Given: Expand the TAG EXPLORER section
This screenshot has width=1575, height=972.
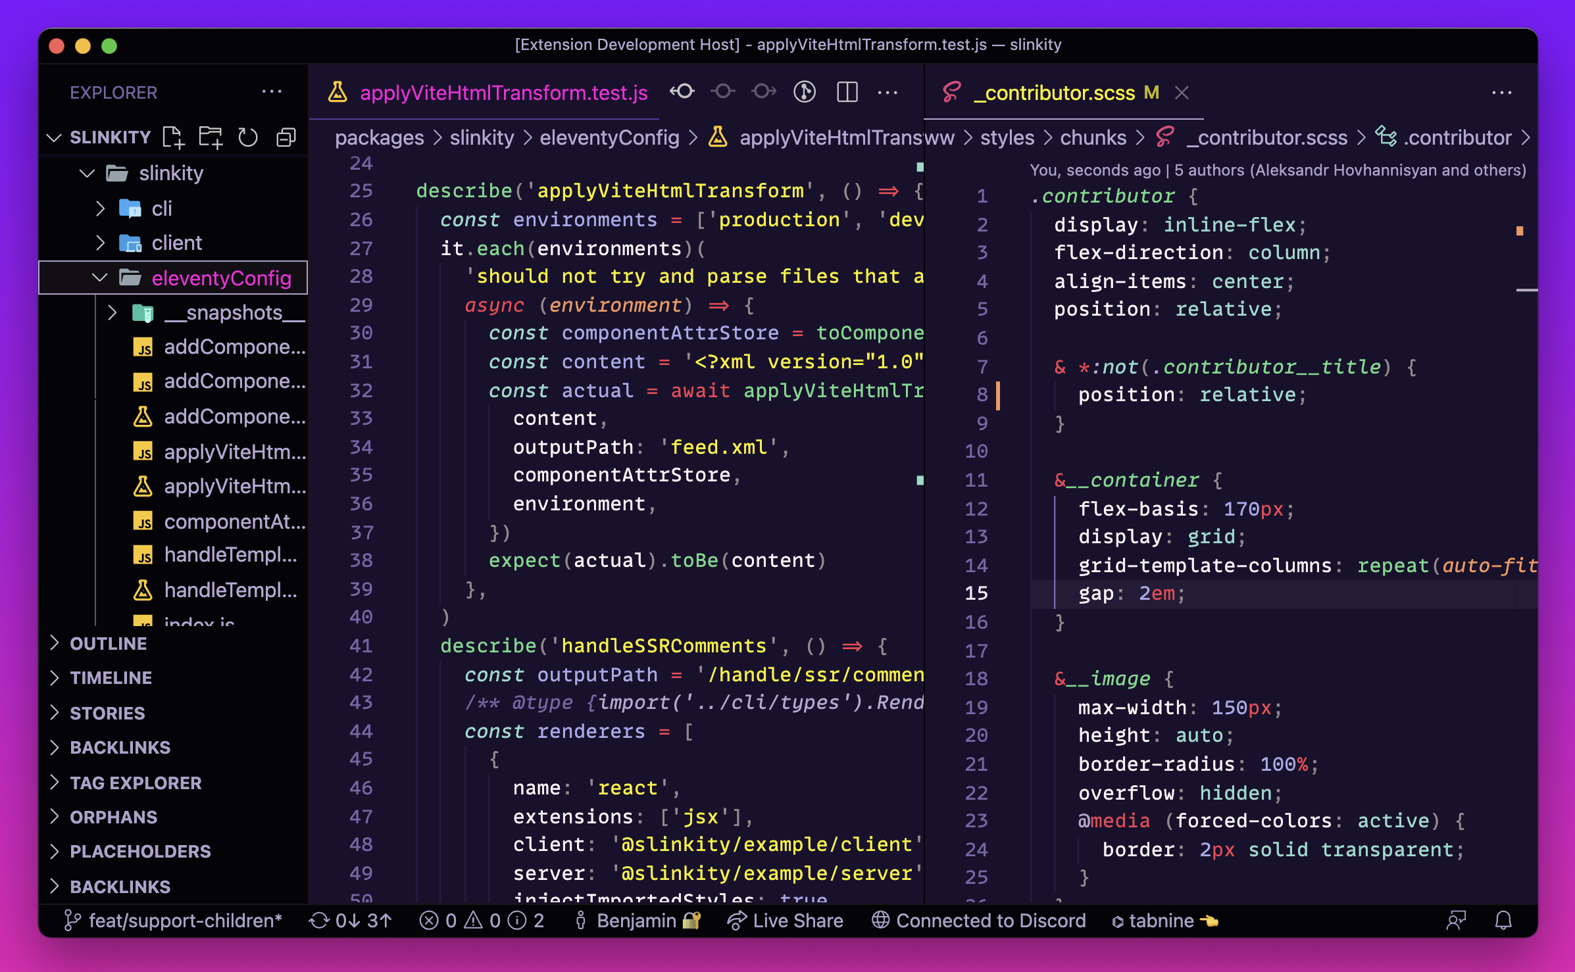Looking at the screenshot, I should [x=136, y=783].
